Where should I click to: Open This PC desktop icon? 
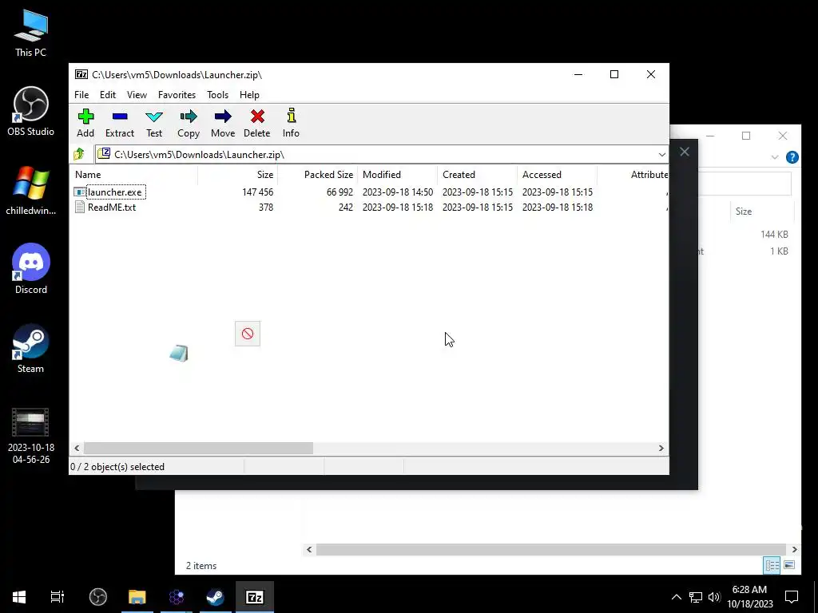31,34
